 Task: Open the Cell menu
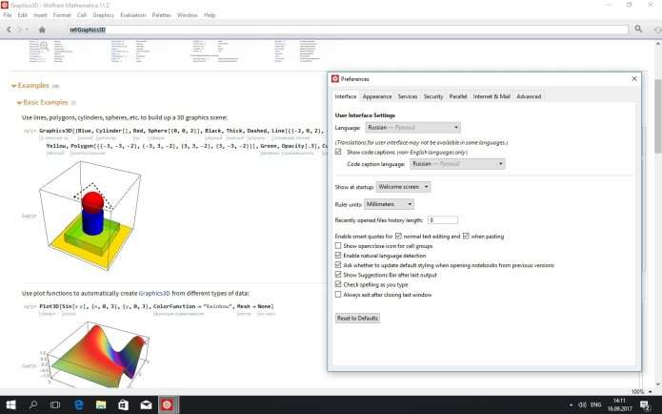click(82, 15)
